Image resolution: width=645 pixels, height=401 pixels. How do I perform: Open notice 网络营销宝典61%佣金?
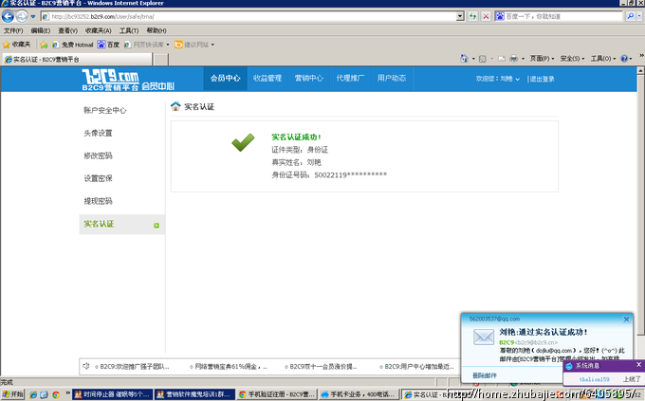pyautogui.click(x=229, y=367)
